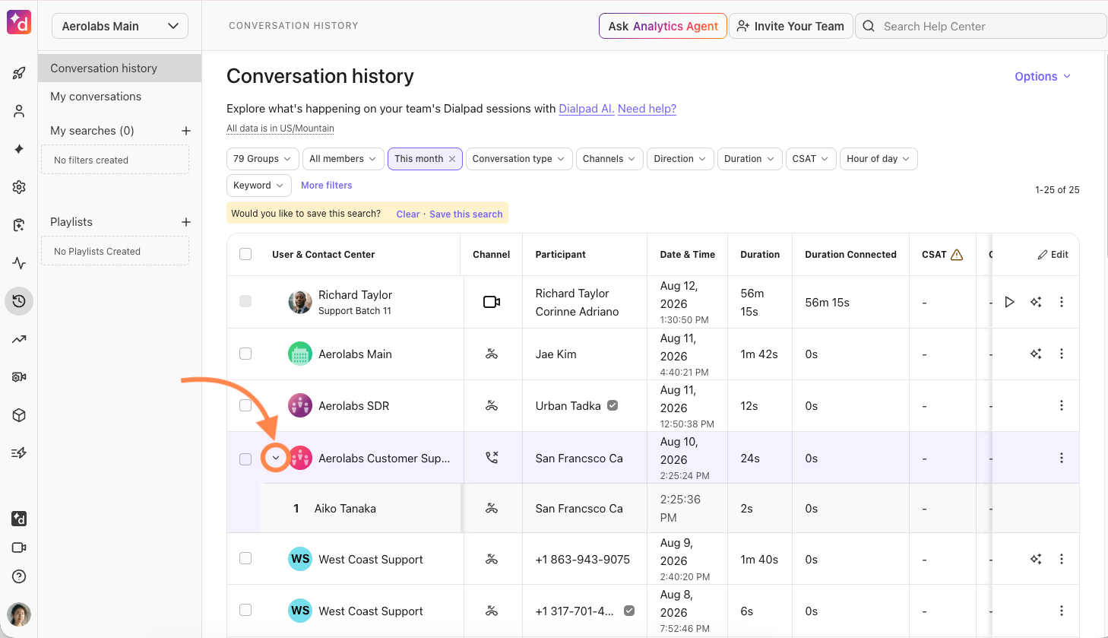Open the settings gear sidebar icon

(x=19, y=187)
